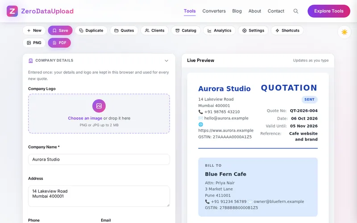Click the +91 98765 43210 phone text
The height and width of the screenshot is (223, 357).
(222, 112)
